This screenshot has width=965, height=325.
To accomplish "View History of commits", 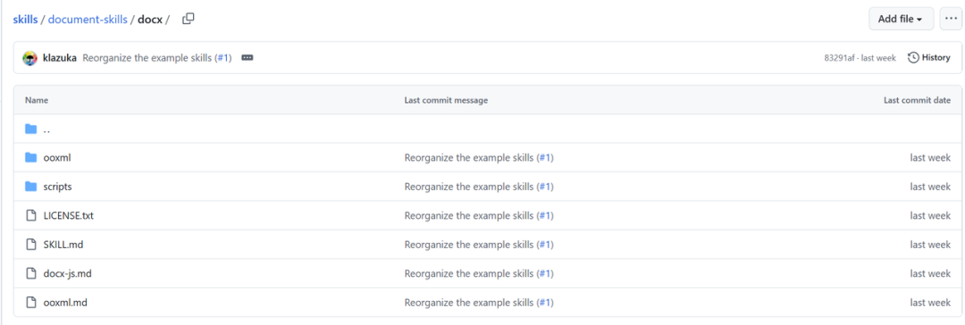I will (x=929, y=58).
